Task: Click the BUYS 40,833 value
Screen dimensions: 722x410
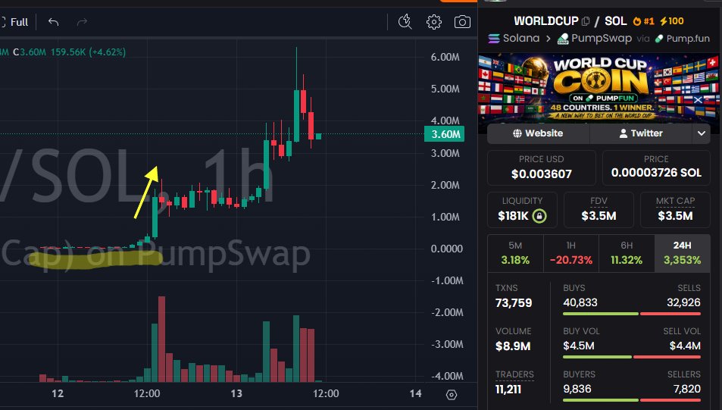Action: tap(580, 302)
